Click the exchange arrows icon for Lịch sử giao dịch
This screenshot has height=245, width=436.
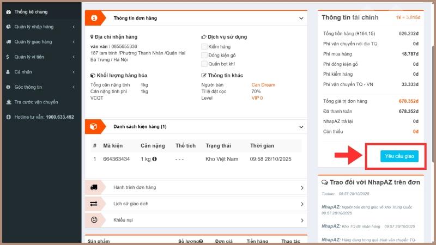[x=94, y=204]
